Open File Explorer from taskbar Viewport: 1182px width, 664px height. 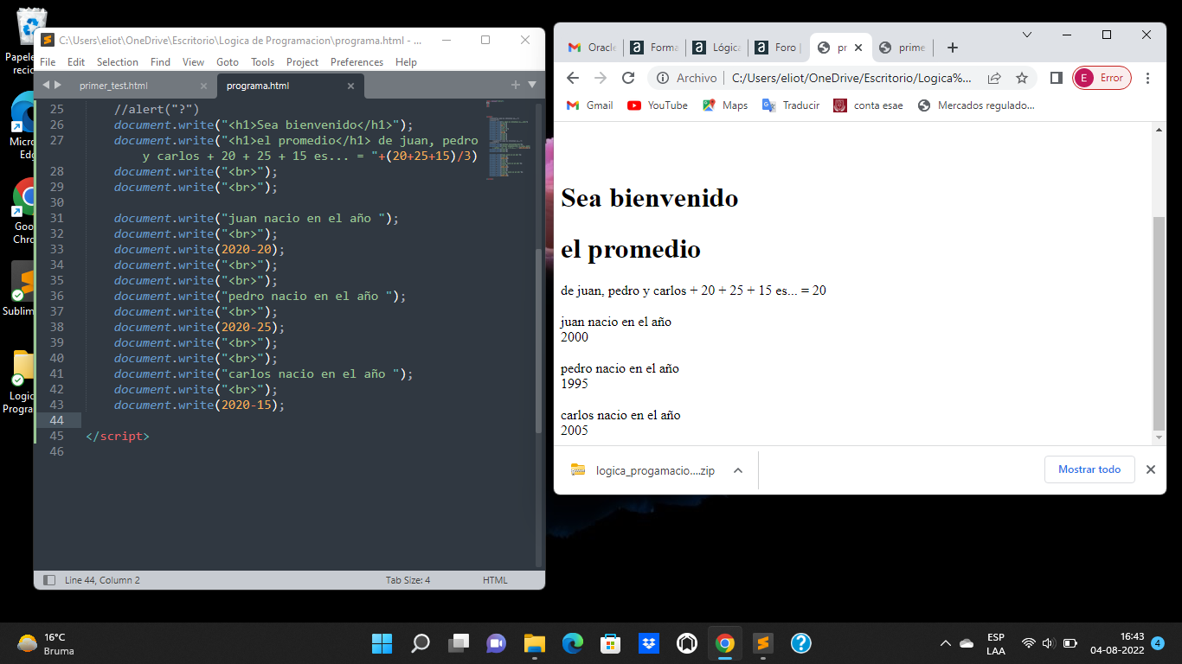pos(534,643)
